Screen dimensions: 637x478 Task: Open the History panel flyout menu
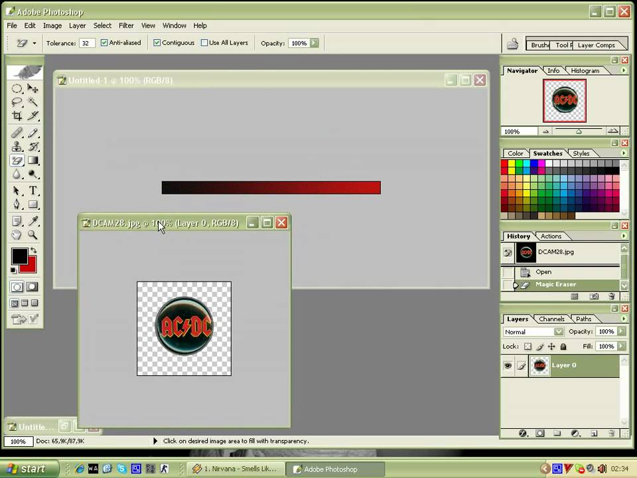tap(624, 236)
